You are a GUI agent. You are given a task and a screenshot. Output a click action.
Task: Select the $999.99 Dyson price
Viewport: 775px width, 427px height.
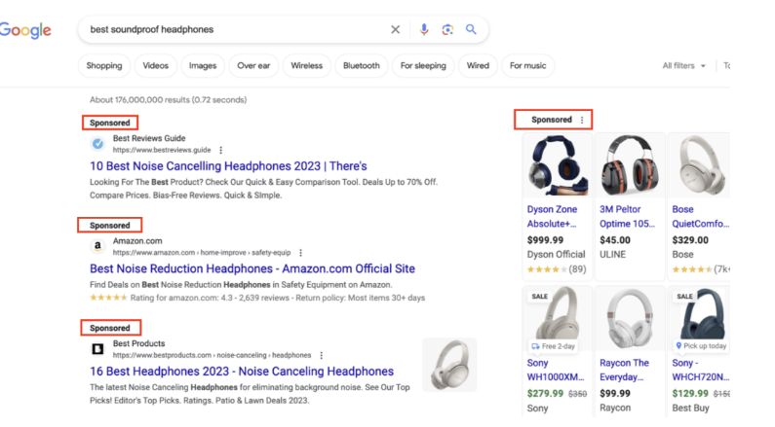(x=545, y=240)
